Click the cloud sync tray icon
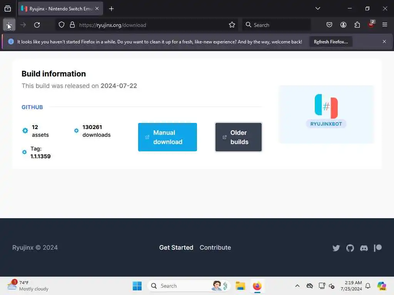 [310, 286]
